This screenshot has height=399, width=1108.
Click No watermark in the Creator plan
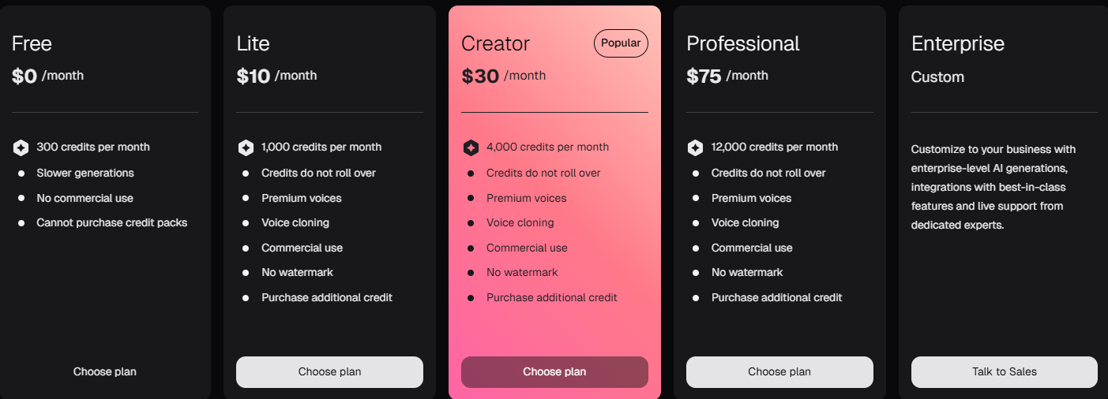click(x=522, y=272)
